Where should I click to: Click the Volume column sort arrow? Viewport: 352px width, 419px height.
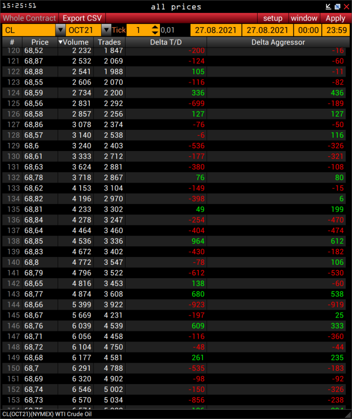61,42
